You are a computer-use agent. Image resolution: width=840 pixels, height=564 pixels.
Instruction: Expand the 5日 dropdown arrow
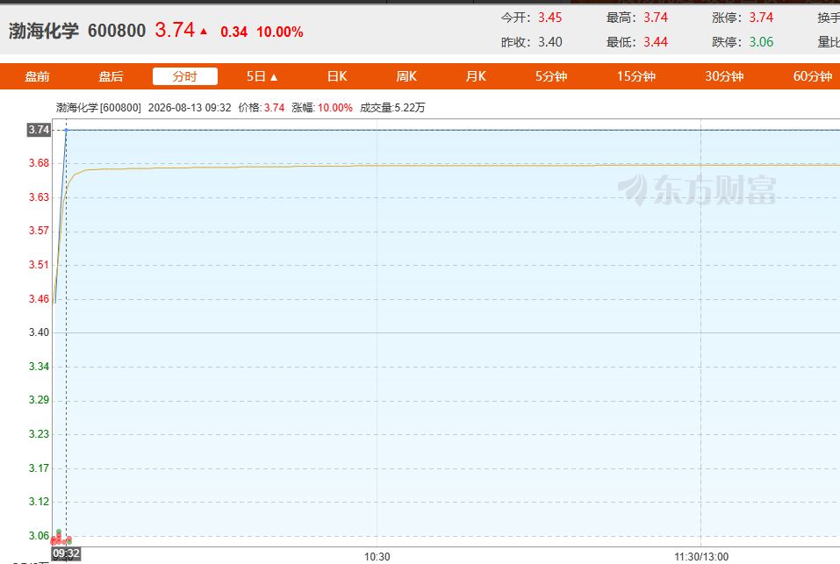274,77
